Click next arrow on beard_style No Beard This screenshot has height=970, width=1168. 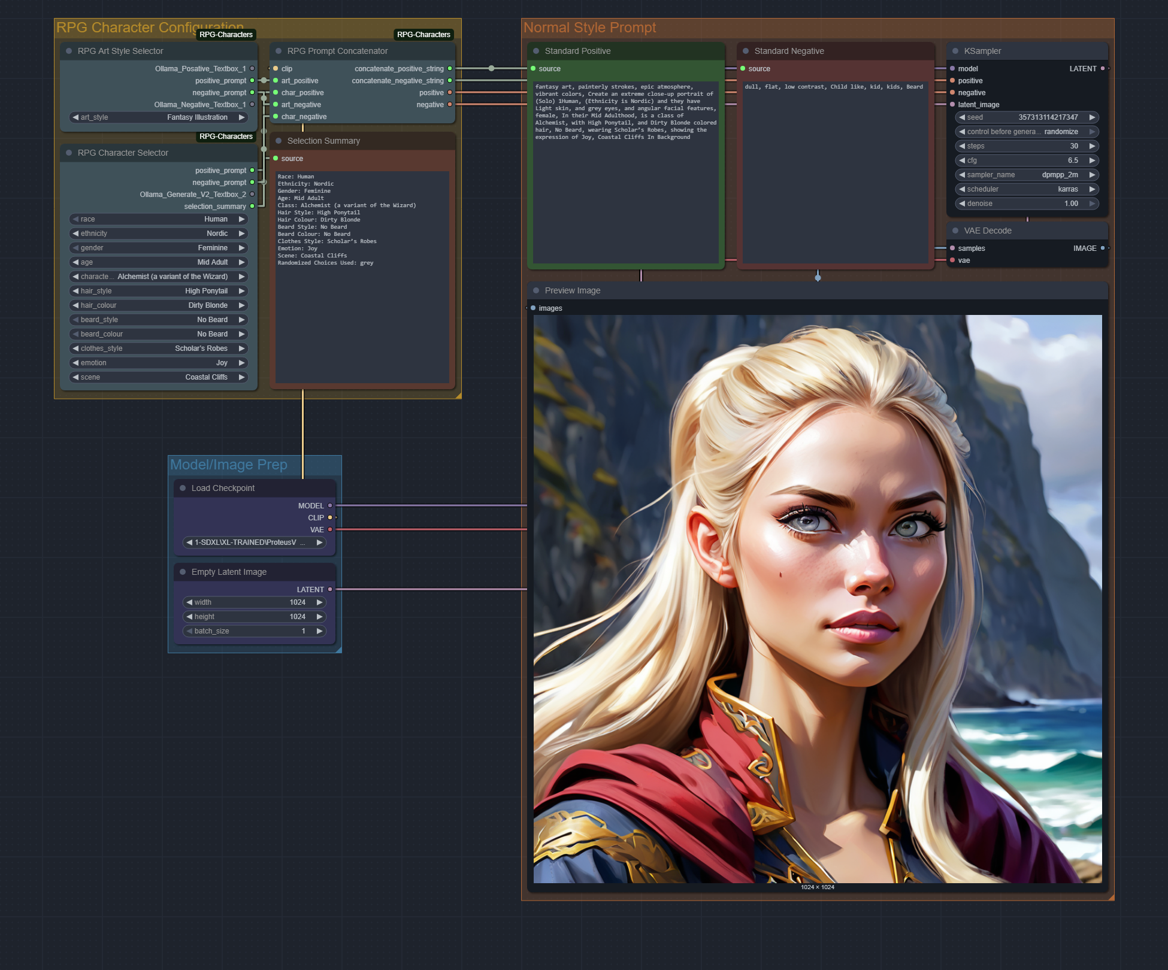(242, 320)
